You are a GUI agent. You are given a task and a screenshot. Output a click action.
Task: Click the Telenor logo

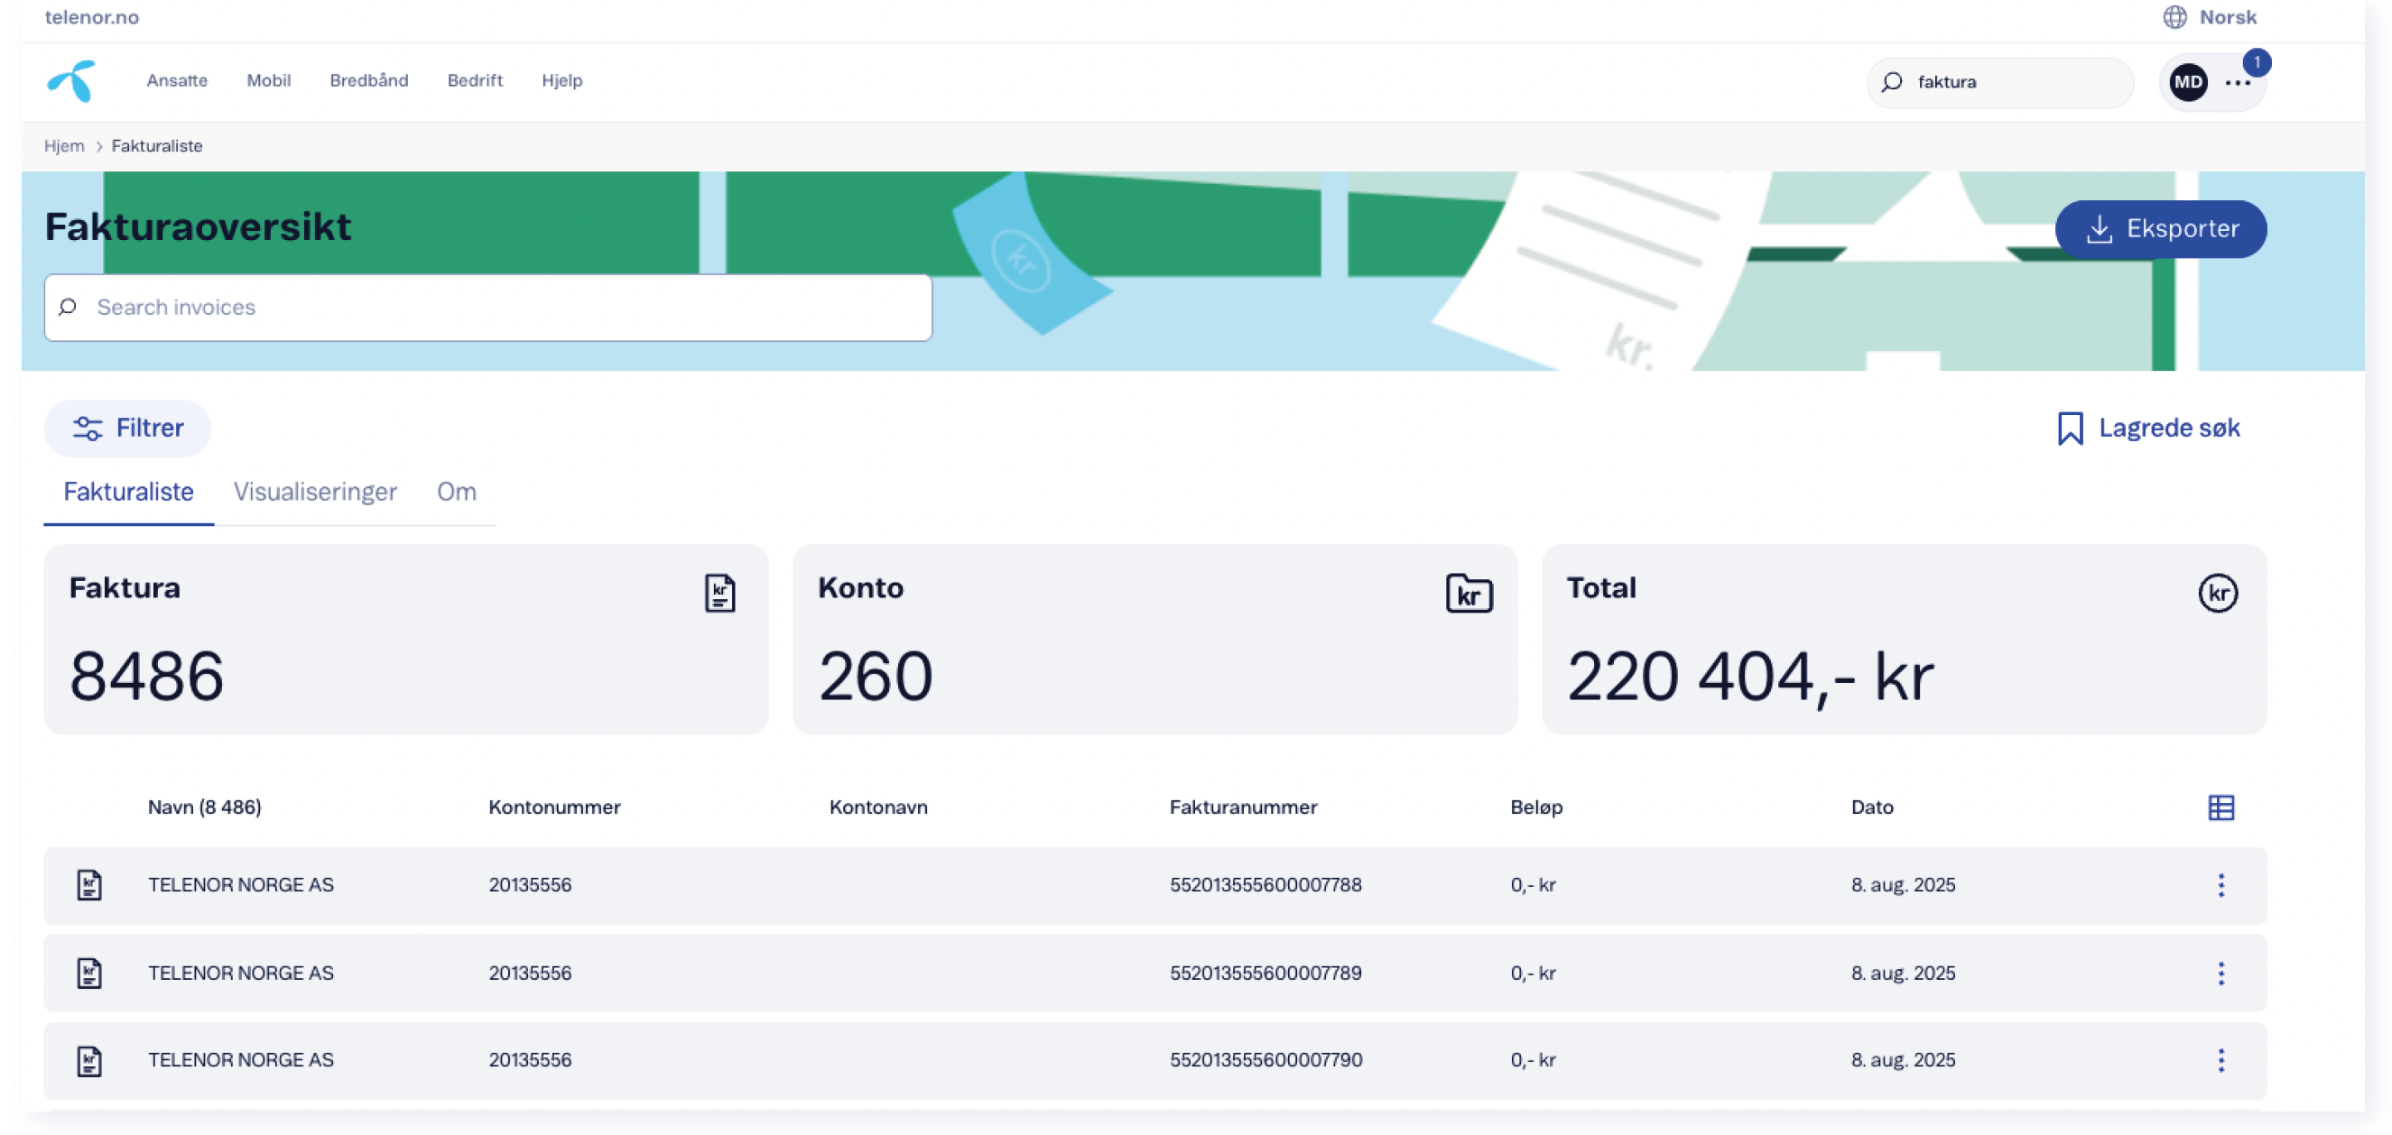[71, 80]
